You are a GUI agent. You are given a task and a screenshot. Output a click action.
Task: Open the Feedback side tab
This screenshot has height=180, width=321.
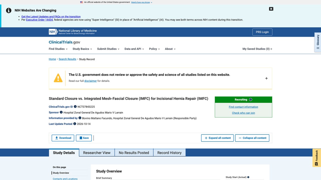click(317, 158)
